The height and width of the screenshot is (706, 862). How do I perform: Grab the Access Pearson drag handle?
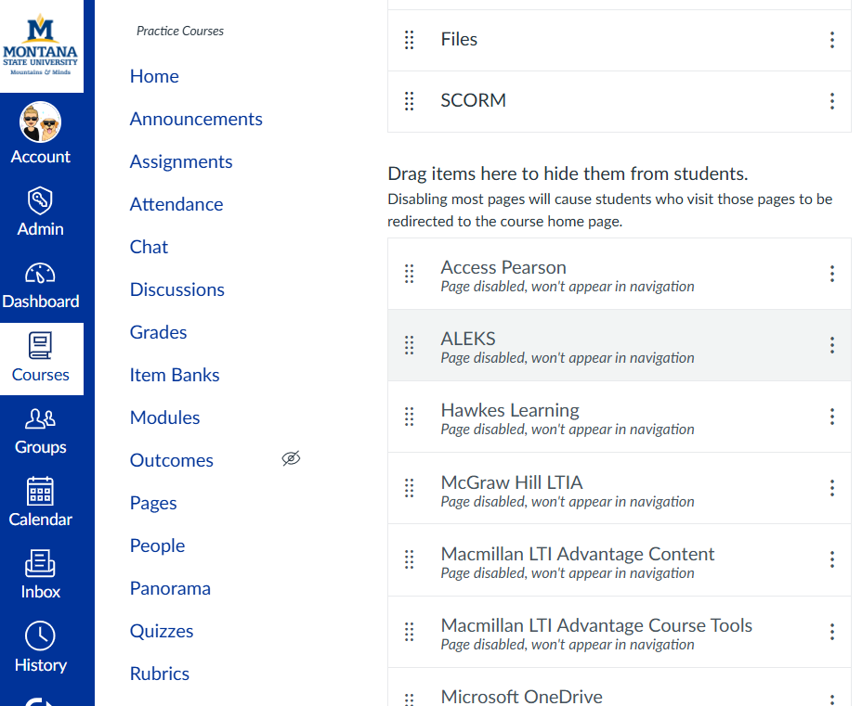[410, 273]
